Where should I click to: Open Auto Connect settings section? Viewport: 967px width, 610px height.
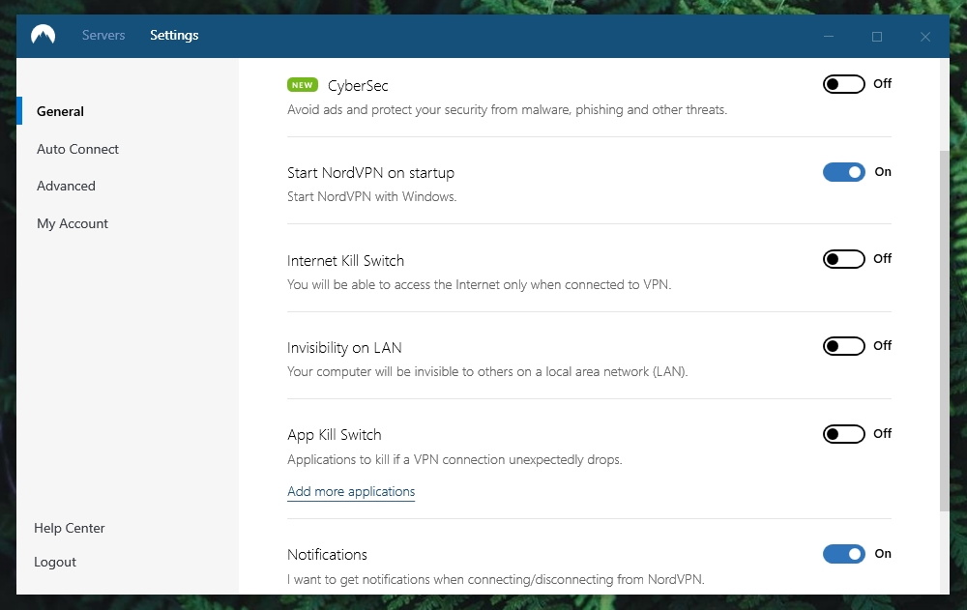77,149
